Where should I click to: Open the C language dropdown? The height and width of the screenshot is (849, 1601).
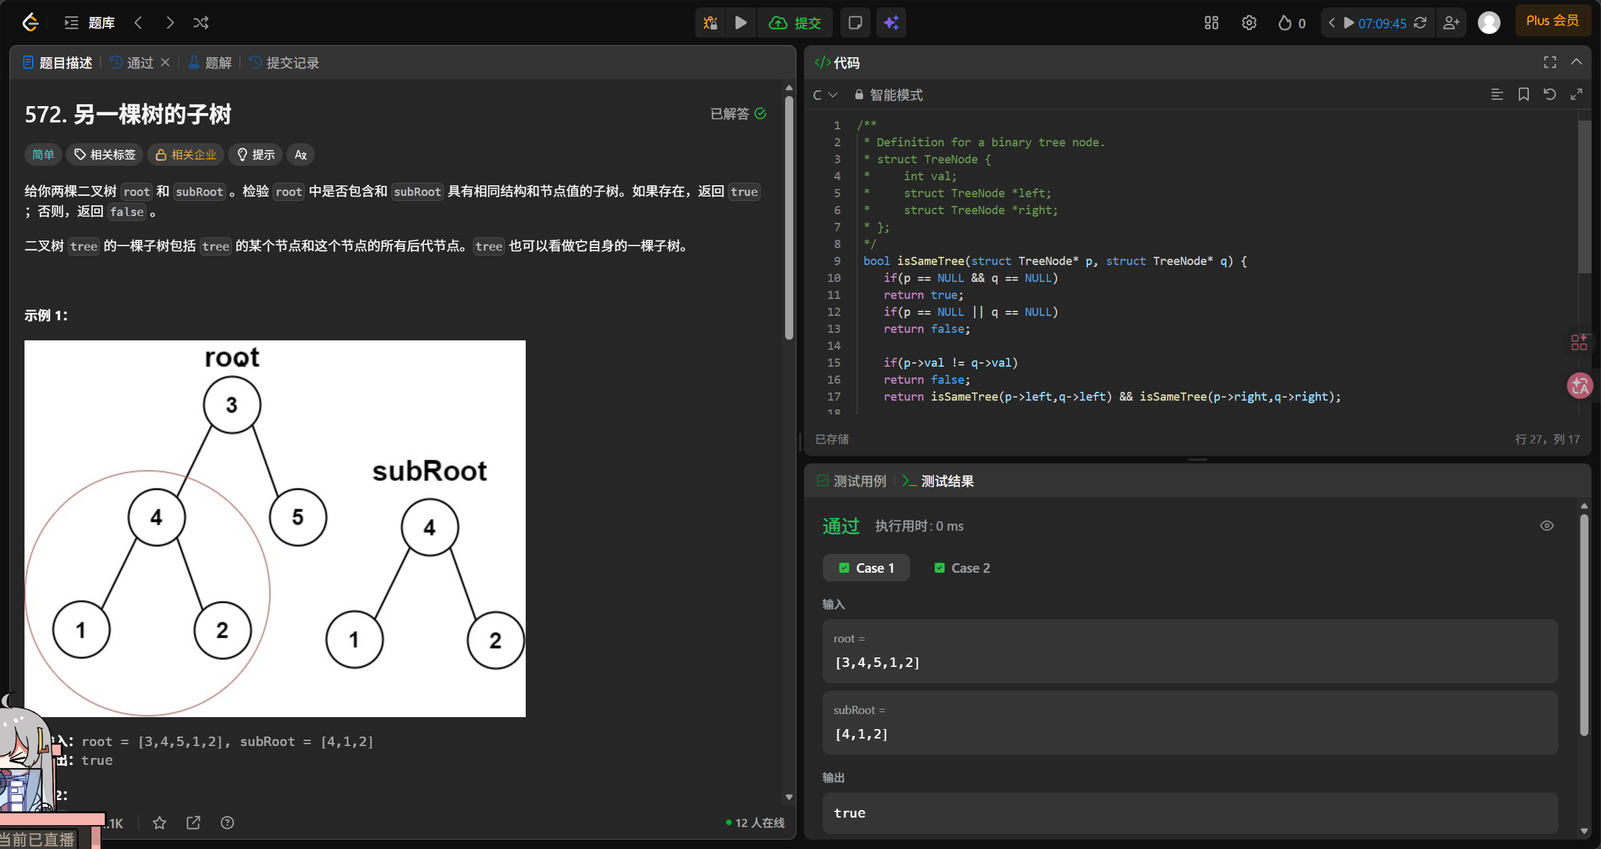click(825, 95)
